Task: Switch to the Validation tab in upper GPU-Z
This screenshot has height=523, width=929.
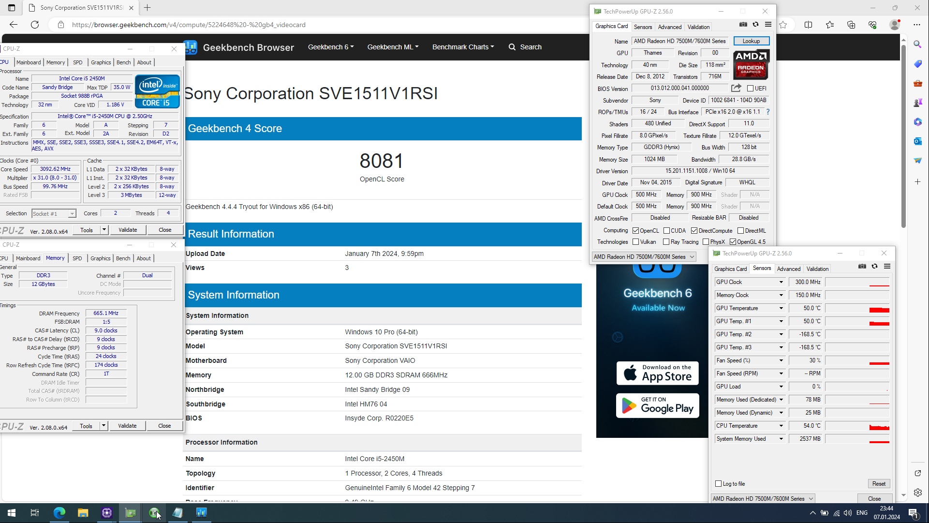Action: [698, 27]
